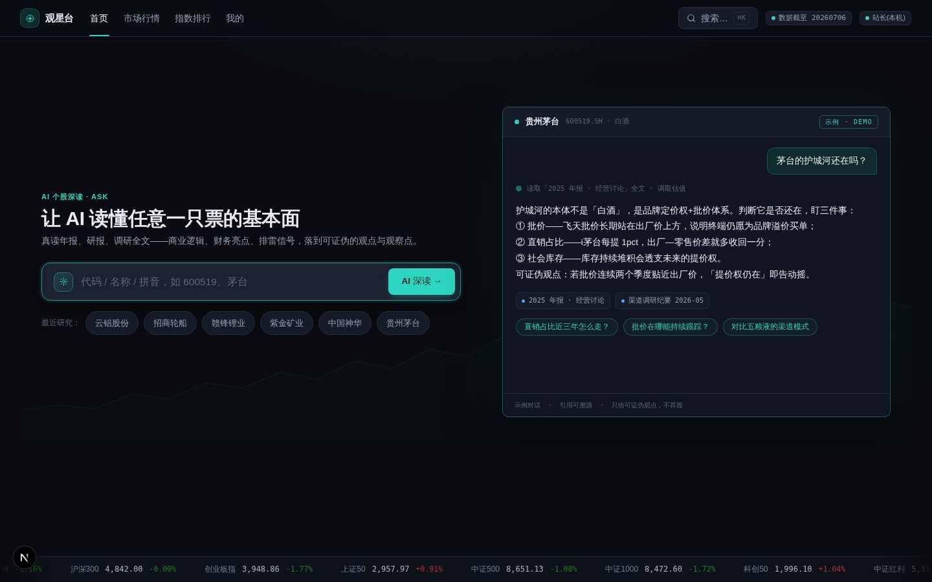
Task: Select recent research chip 中国神华
Action: [x=345, y=323]
